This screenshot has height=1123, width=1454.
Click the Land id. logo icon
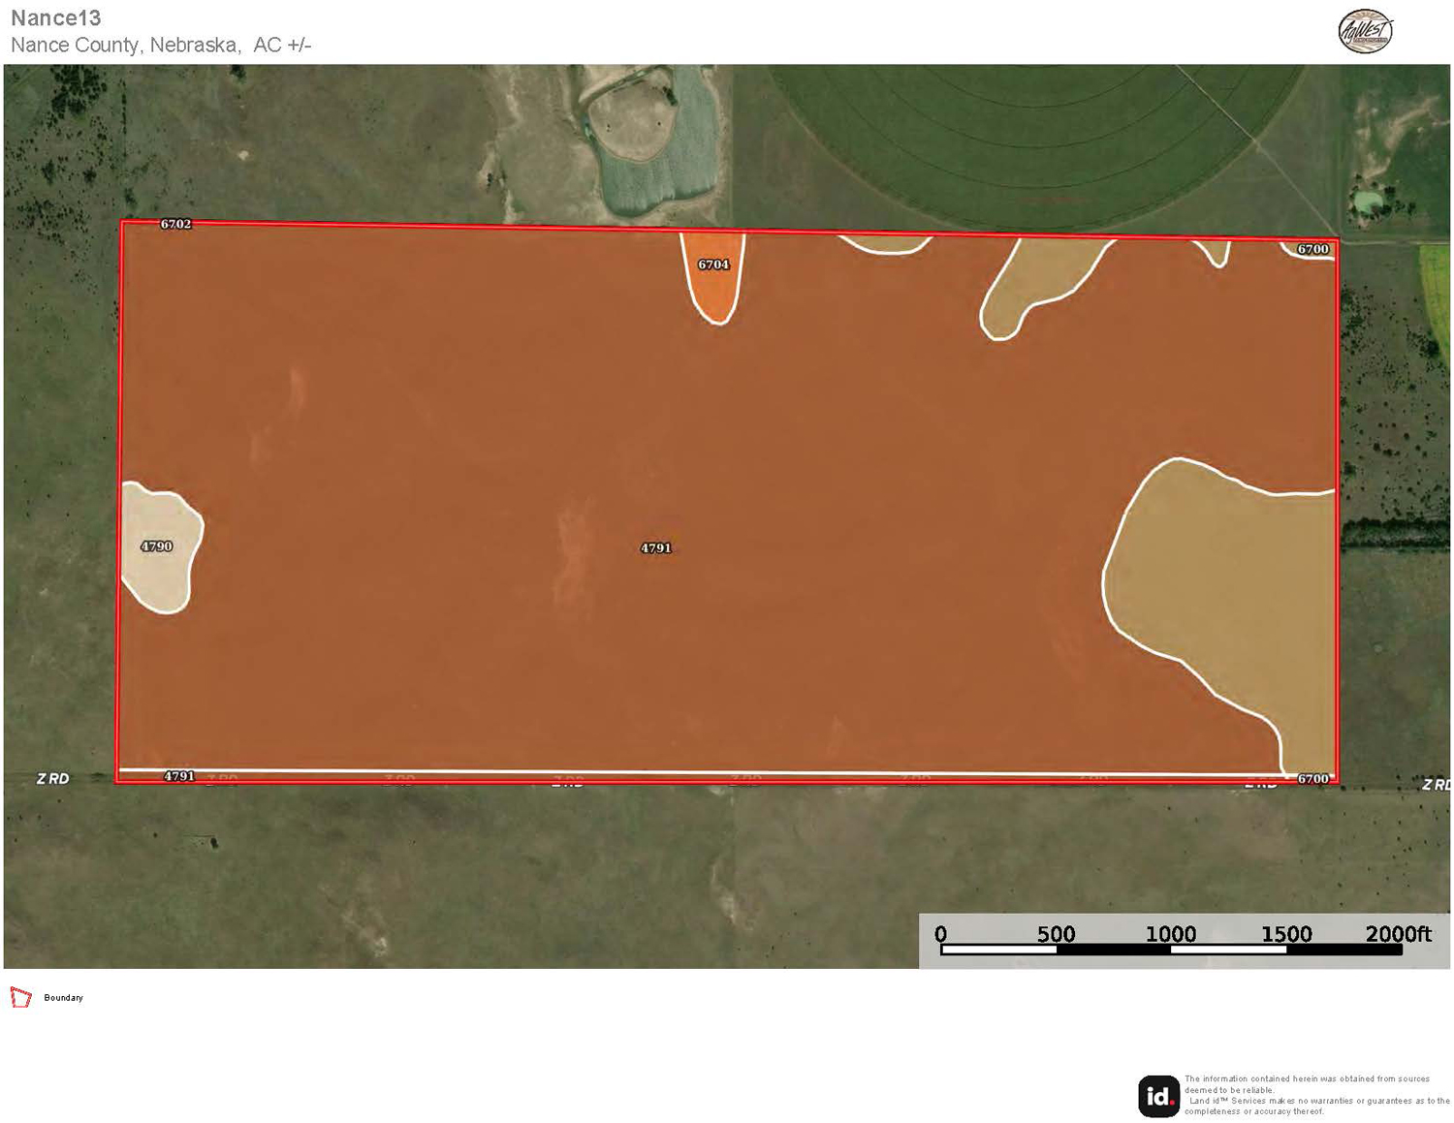click(1158, 1096)
